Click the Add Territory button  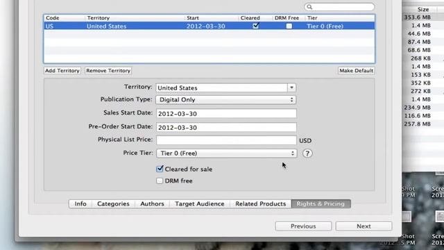pos(62,71)
